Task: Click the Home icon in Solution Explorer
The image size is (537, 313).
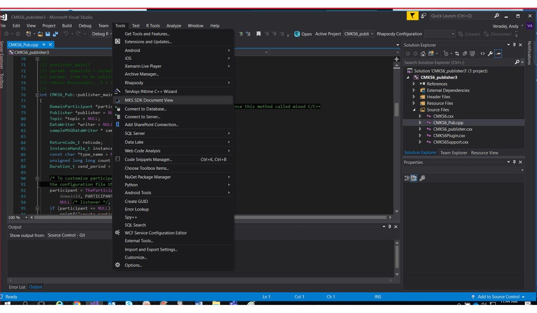Action: [423, 54]
